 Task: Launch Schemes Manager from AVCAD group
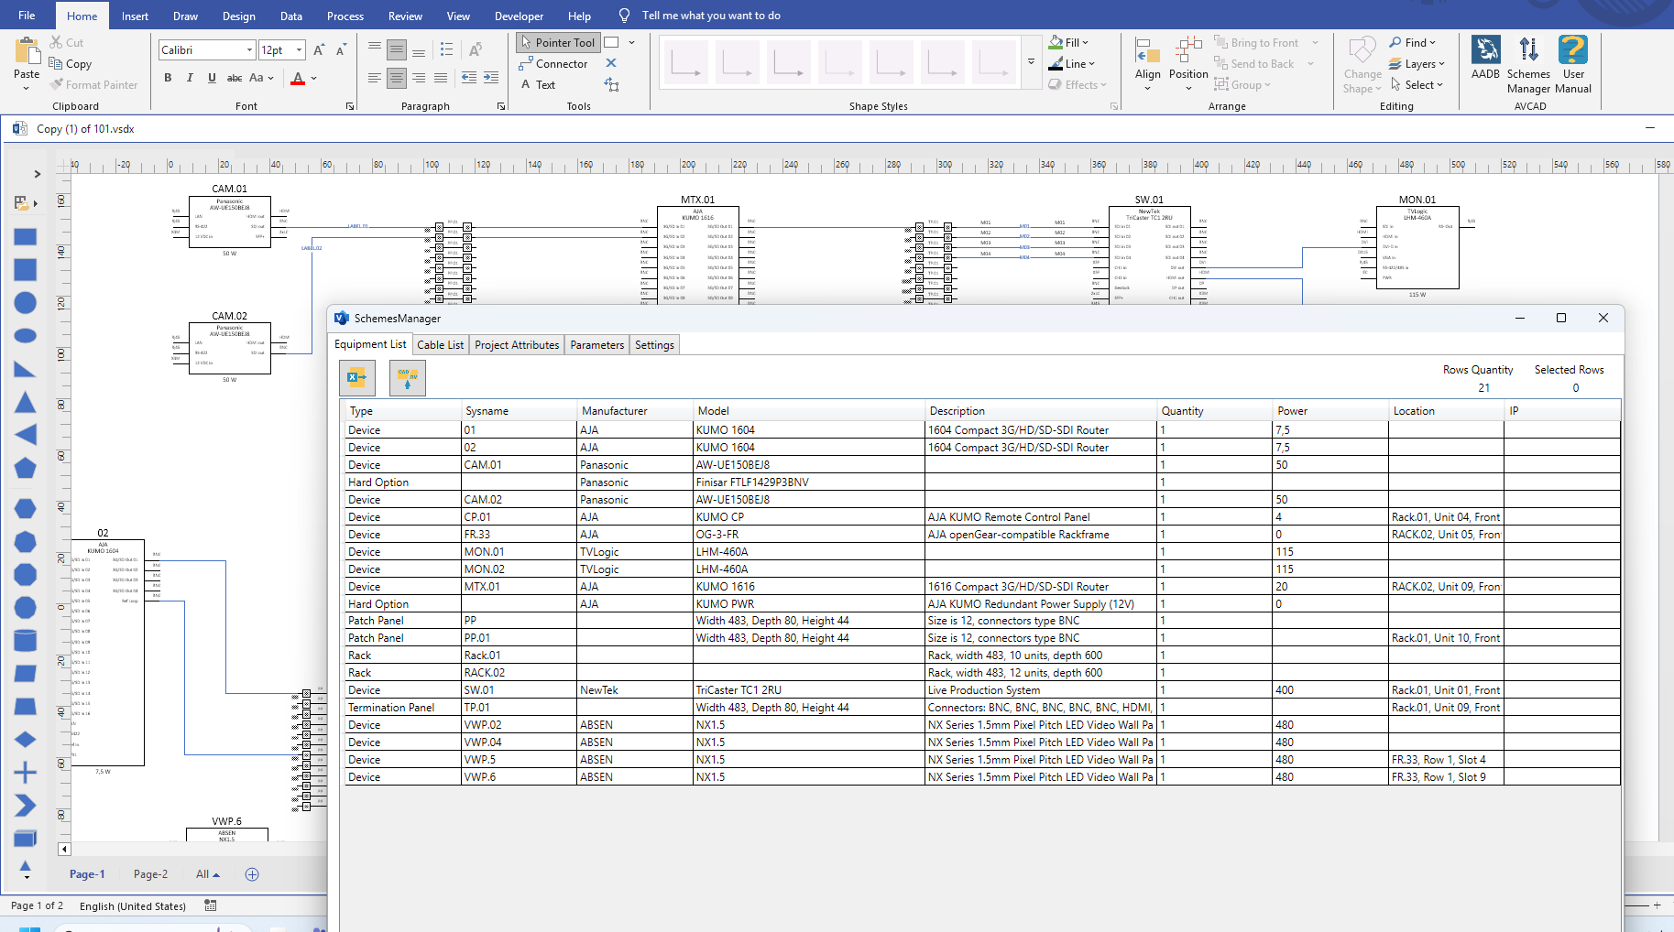pos(1528,64)
